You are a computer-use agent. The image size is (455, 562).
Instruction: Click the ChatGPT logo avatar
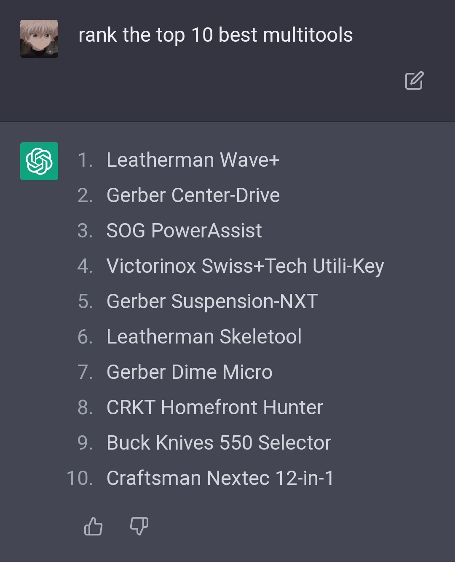tap(39, 161)
